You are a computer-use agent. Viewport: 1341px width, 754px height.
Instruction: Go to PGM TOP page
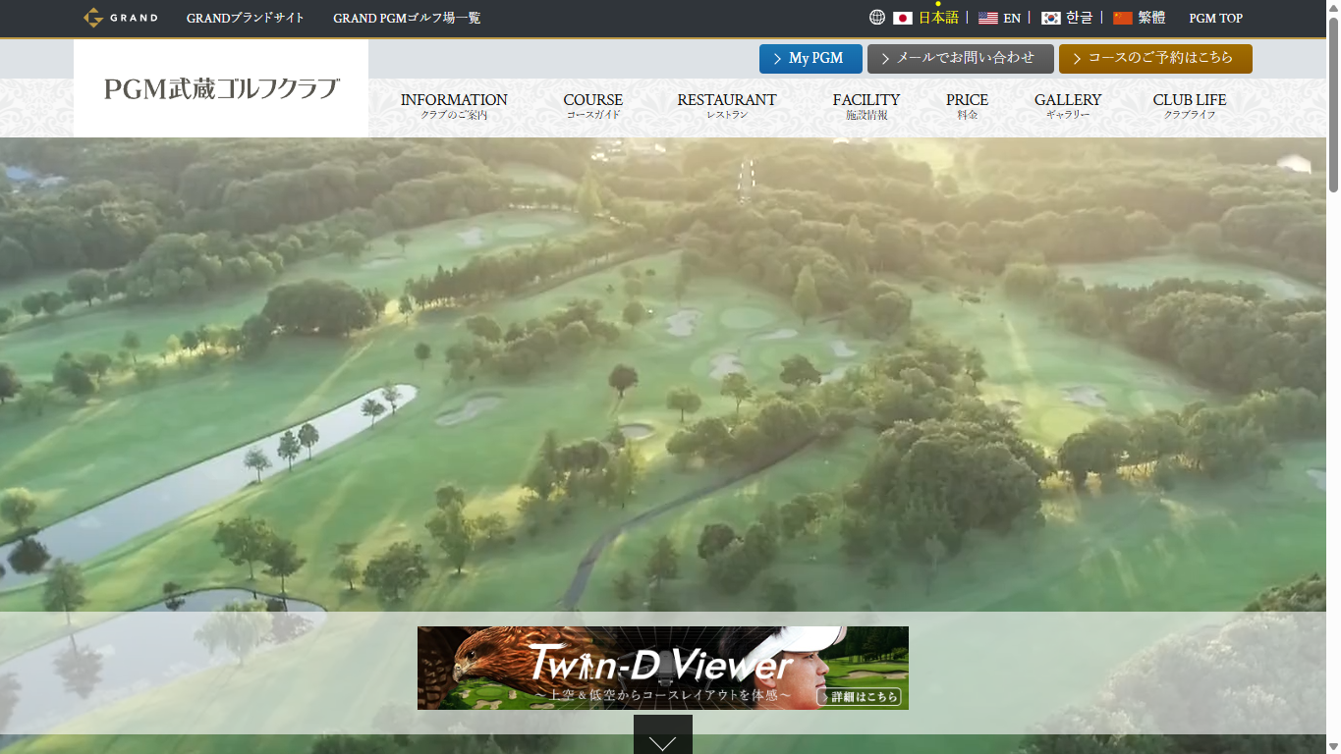tap(1216, 18)
